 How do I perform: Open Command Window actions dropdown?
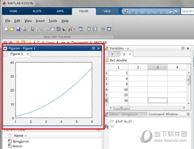pyautogui.click(x=188, y=114)
